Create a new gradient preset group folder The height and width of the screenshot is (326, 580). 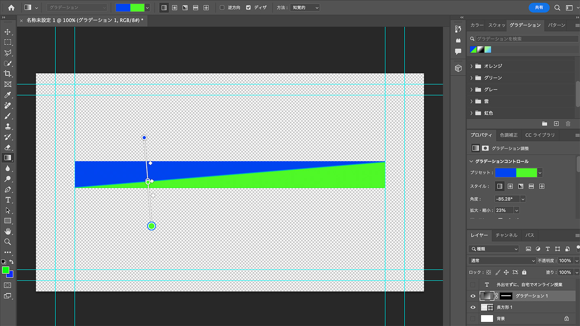(544, 124)
